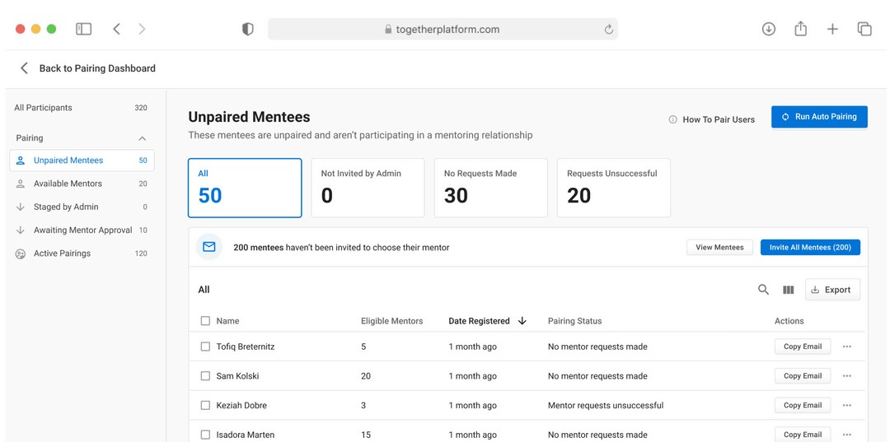Click the Safari share icon
The image size is (890, 442).
800,28
